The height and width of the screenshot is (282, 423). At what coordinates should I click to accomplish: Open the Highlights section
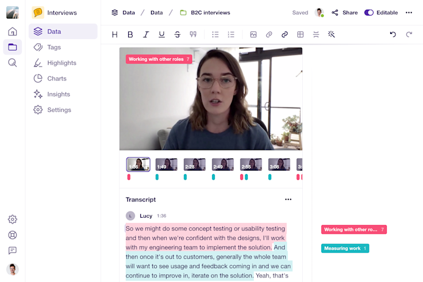63,63
